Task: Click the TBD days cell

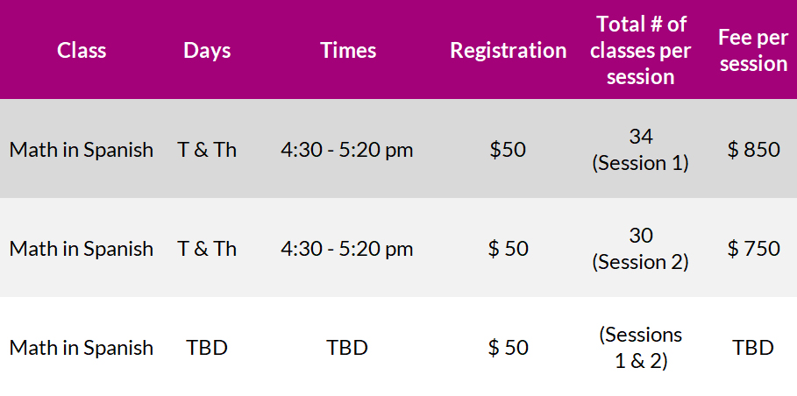Action: point(207,348)
